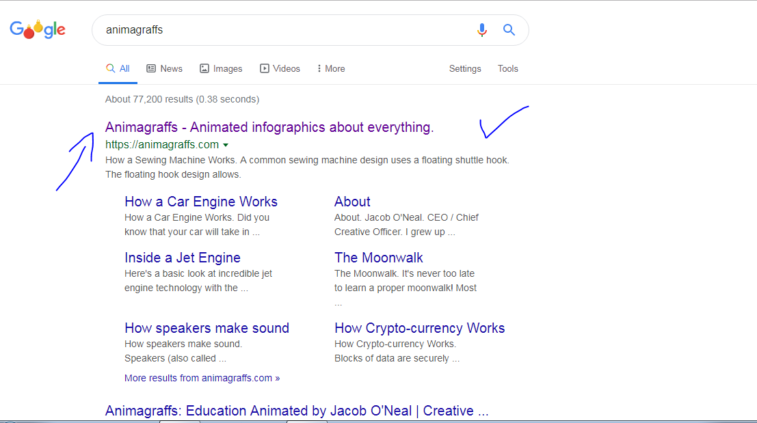
Task: Switch to the Videos tab
Action: pos(280,68)
